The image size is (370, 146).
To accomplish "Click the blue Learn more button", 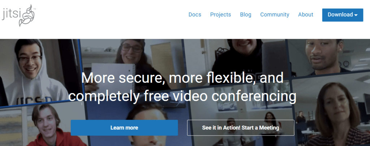I will coord(124,128).
